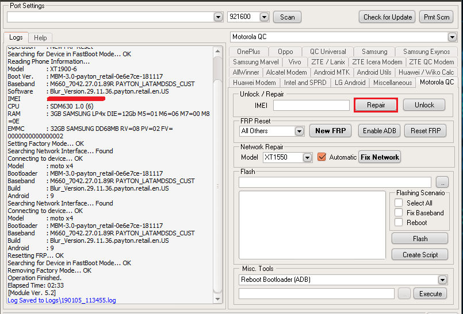
Task: Click the Prnt Scrn button
Action: point(437,17)
